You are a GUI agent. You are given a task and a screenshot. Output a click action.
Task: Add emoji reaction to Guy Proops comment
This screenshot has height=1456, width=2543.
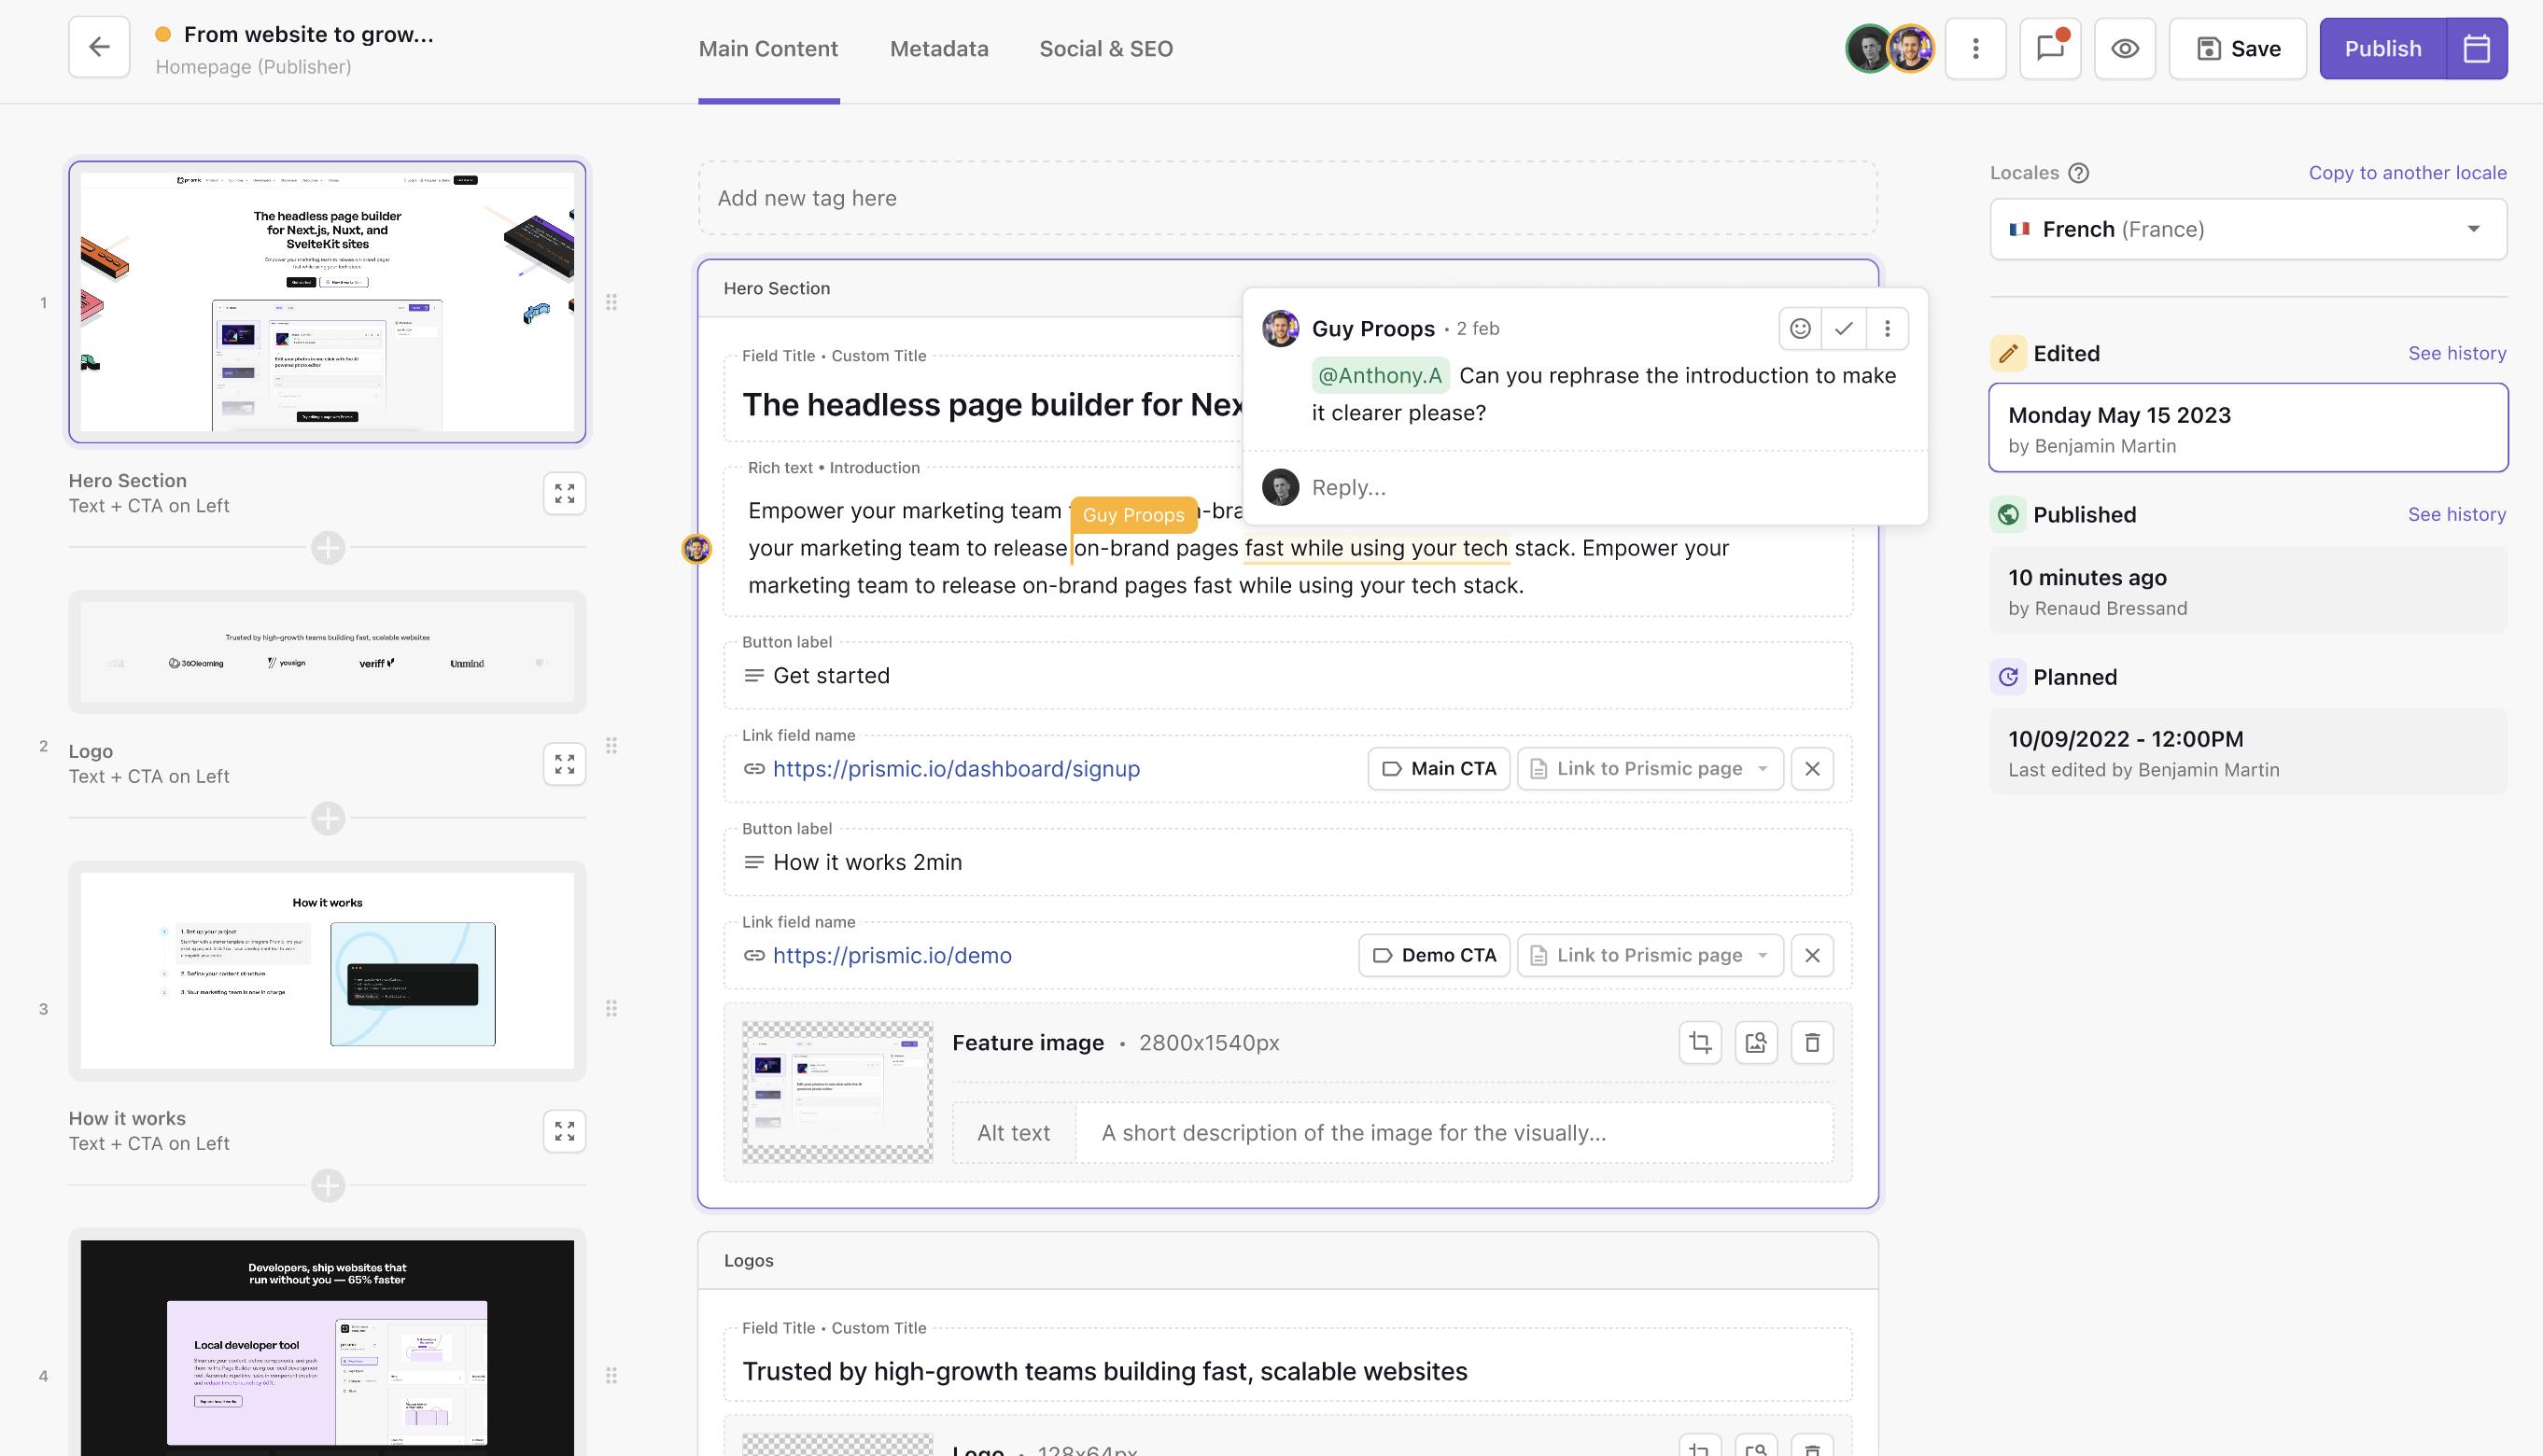point(1800,328)
